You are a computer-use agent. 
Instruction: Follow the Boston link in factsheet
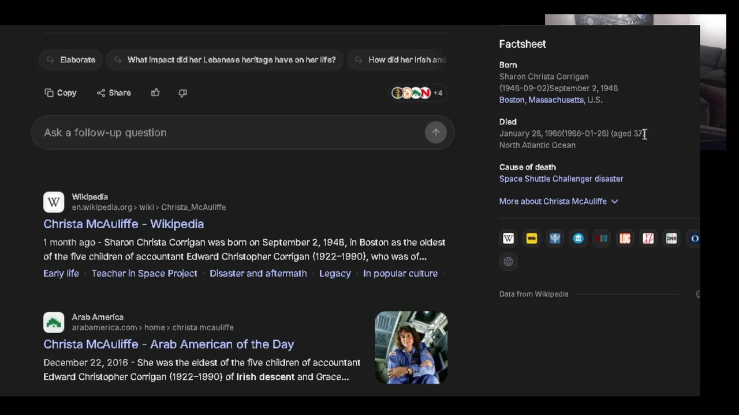click(512, 100)
